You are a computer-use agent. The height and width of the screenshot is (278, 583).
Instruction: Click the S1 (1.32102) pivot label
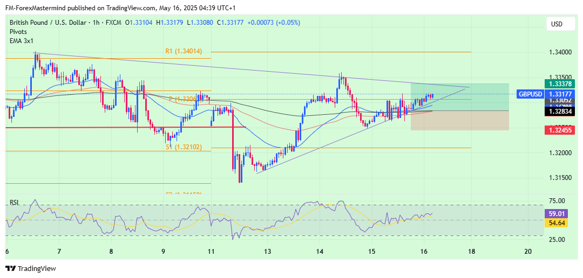(x=184, y=148)
